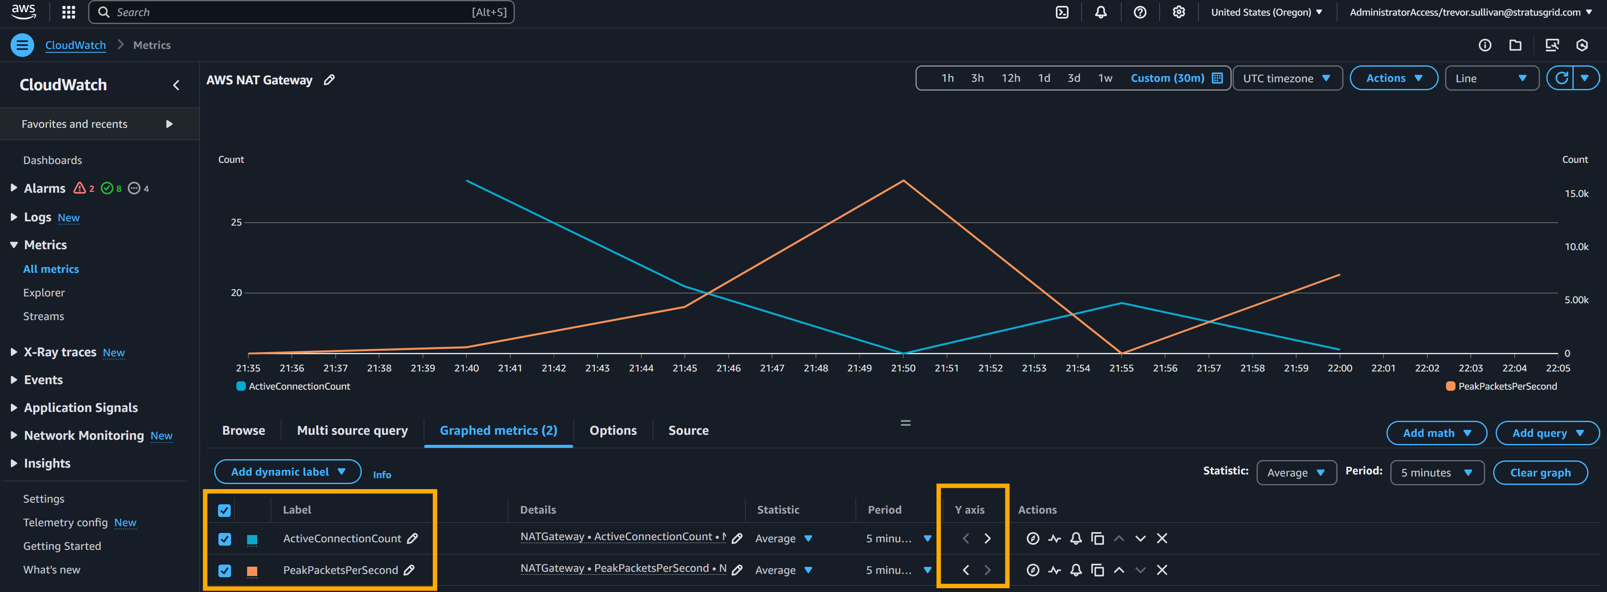Screen dimensions: 1607x592
Task: Remove the PeakPacketsPerSecond metric
Action: [x=1162, y=570]
